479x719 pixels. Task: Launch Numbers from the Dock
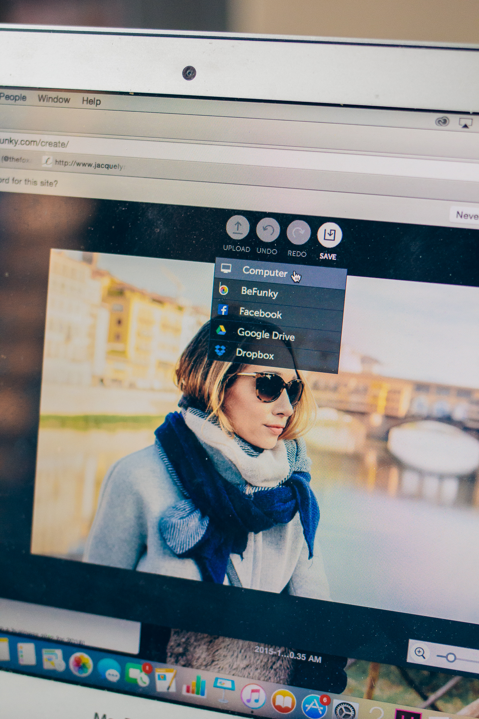coord(194,686)
